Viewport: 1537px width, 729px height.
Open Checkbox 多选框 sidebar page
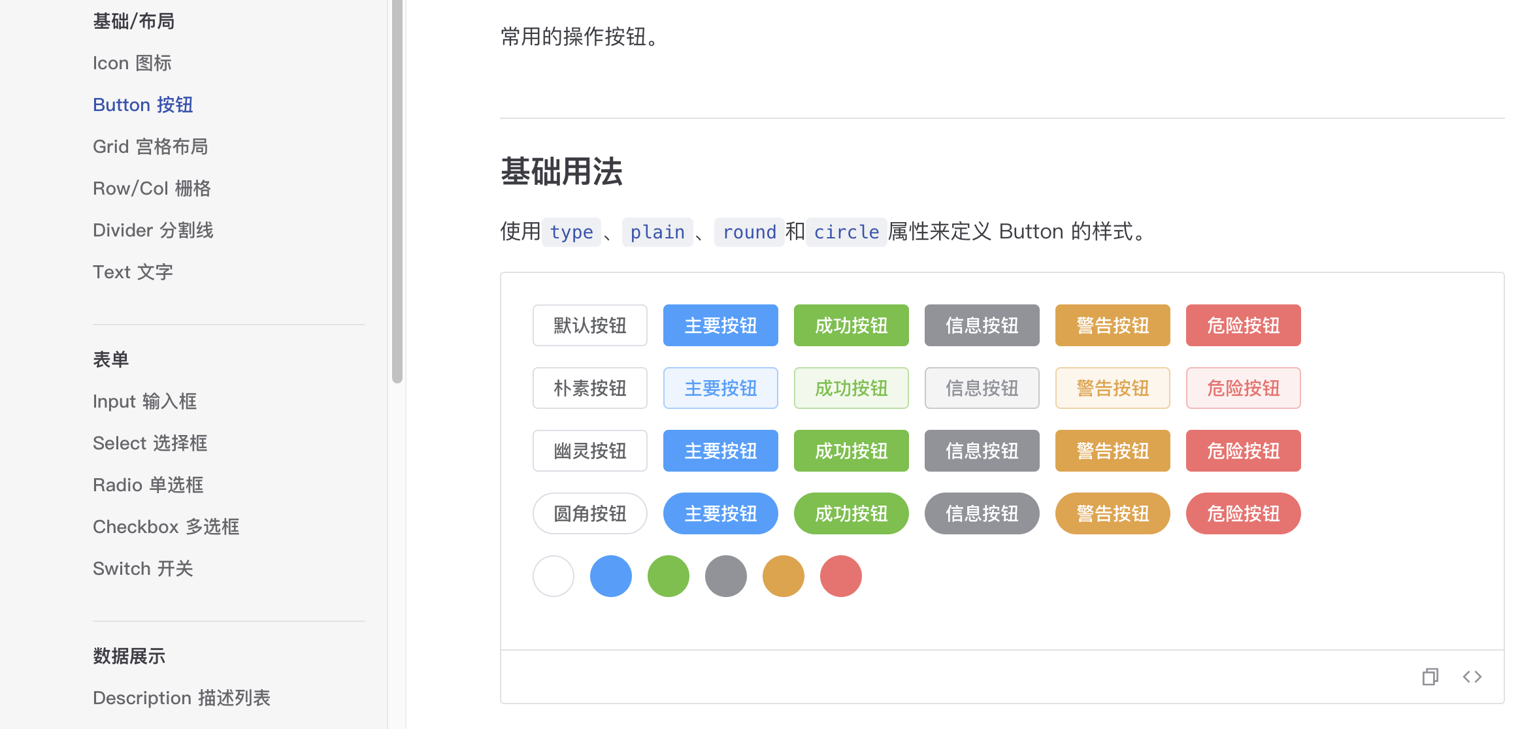click(166, 526)
